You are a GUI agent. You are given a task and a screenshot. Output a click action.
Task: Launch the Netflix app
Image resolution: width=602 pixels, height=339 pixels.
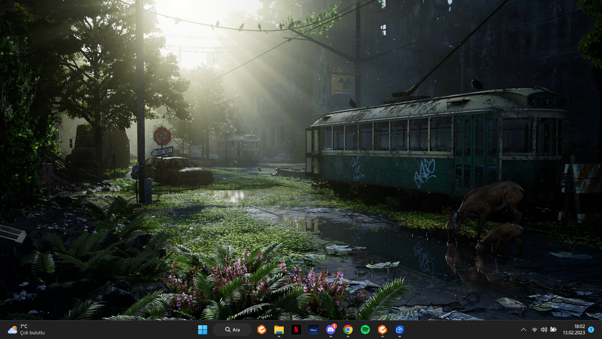click(x=296, y=330)
